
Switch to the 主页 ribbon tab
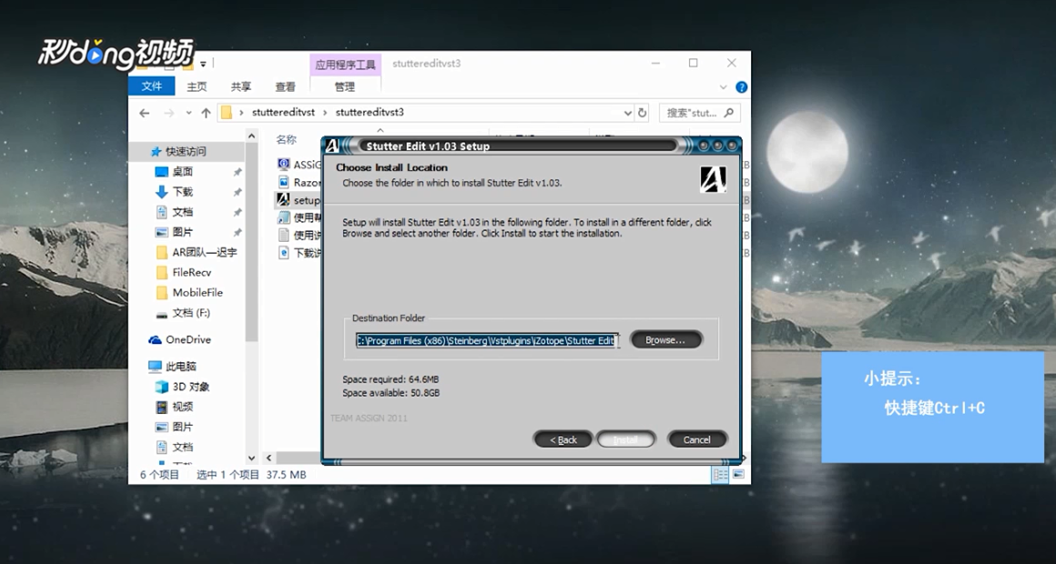coord(197,86)
